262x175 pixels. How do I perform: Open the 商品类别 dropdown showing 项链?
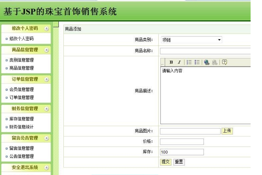coord(191,40)
